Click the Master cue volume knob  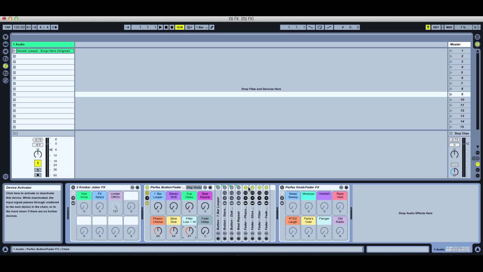pyautogui.click(x=454, y=172)
